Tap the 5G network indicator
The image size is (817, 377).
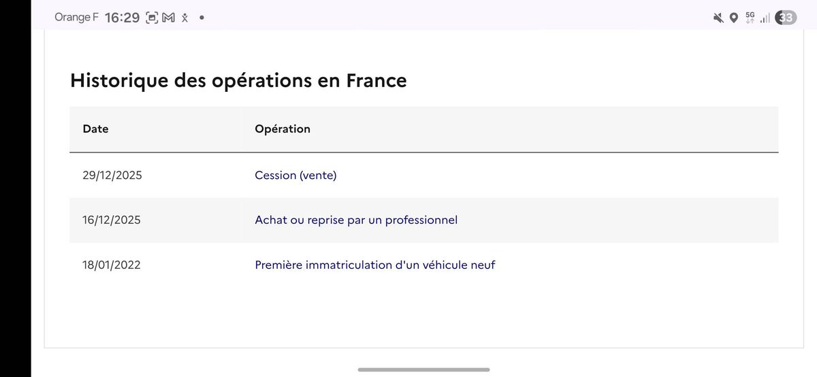click(x=750, y=17)
